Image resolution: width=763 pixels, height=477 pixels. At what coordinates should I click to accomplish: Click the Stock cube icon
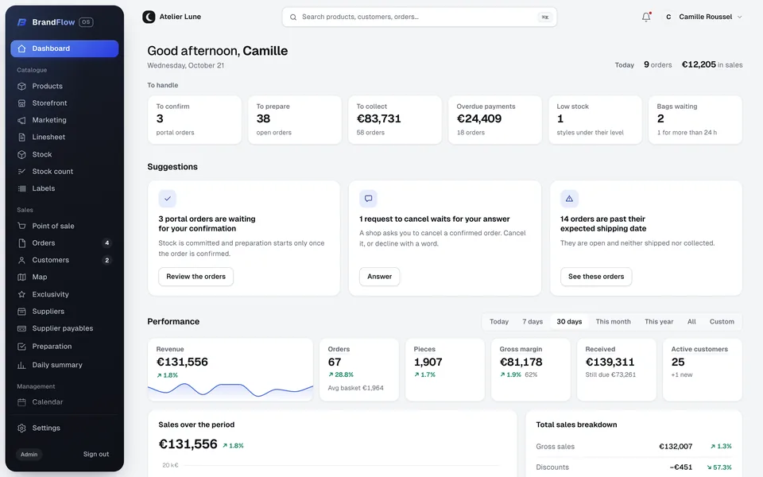pos(21,154)
